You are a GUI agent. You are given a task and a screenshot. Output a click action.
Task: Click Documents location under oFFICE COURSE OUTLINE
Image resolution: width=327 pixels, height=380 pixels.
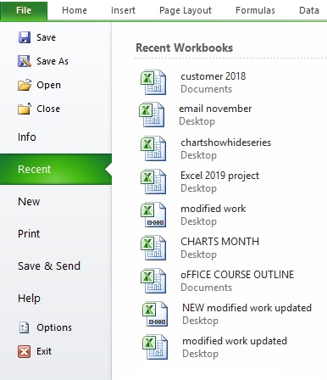click(207, 288)
